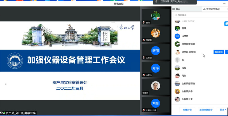Click muted mic icon on 冷芳玲 video tile
The width and height of the screenshot is (228, 116).
click(x=144, y=75)
